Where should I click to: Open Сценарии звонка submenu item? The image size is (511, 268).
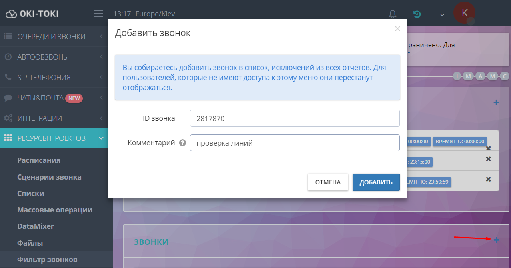(x=49, y=177)
